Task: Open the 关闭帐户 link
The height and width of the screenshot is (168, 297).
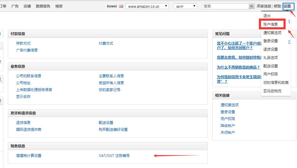Action: point(228,132)
